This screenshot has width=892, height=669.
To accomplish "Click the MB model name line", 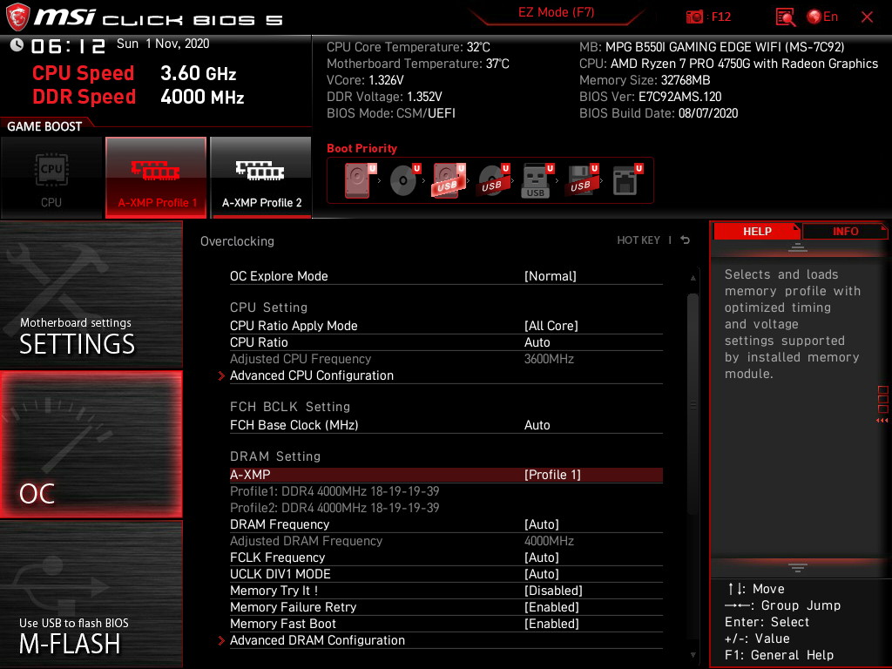I will [x=712, y=47].
